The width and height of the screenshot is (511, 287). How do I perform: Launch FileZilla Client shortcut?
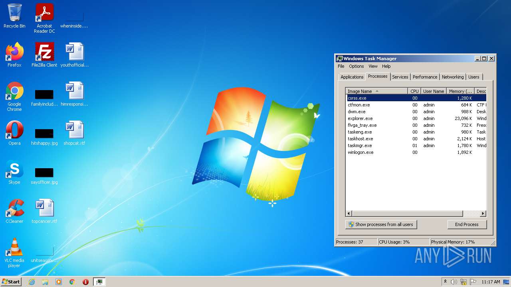click(x=44, y=55)
